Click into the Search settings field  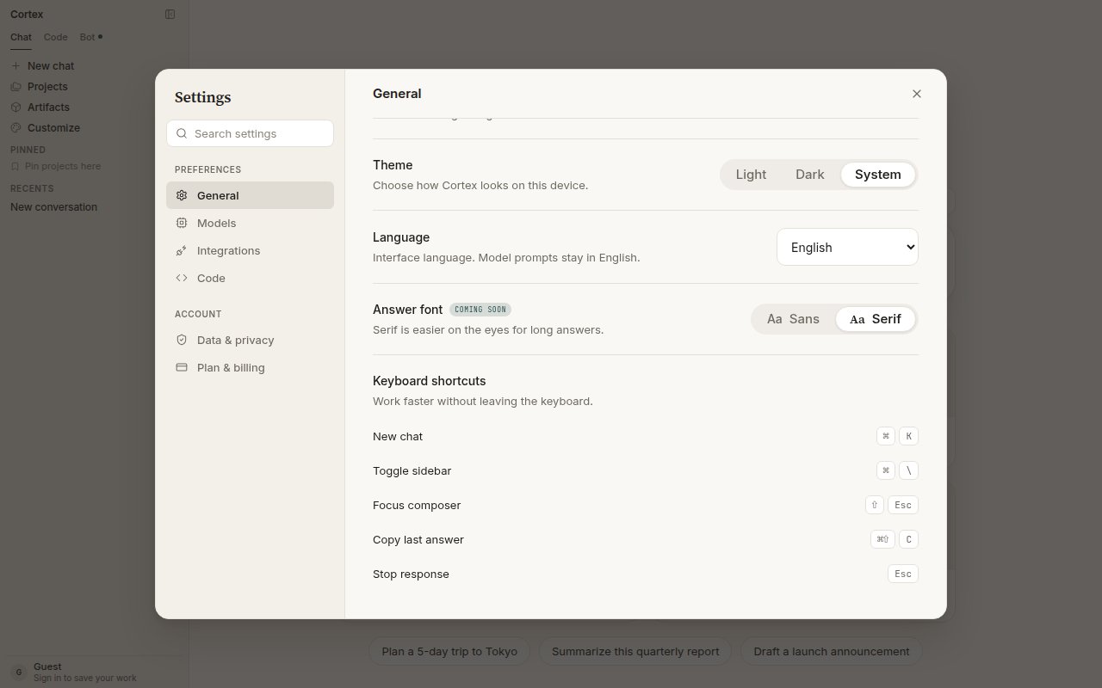(x=250, y=133)
